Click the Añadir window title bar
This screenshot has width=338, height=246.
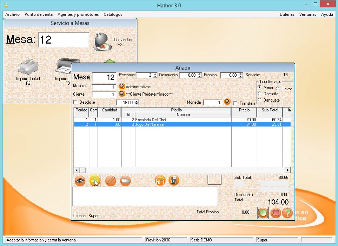point(183,67)
